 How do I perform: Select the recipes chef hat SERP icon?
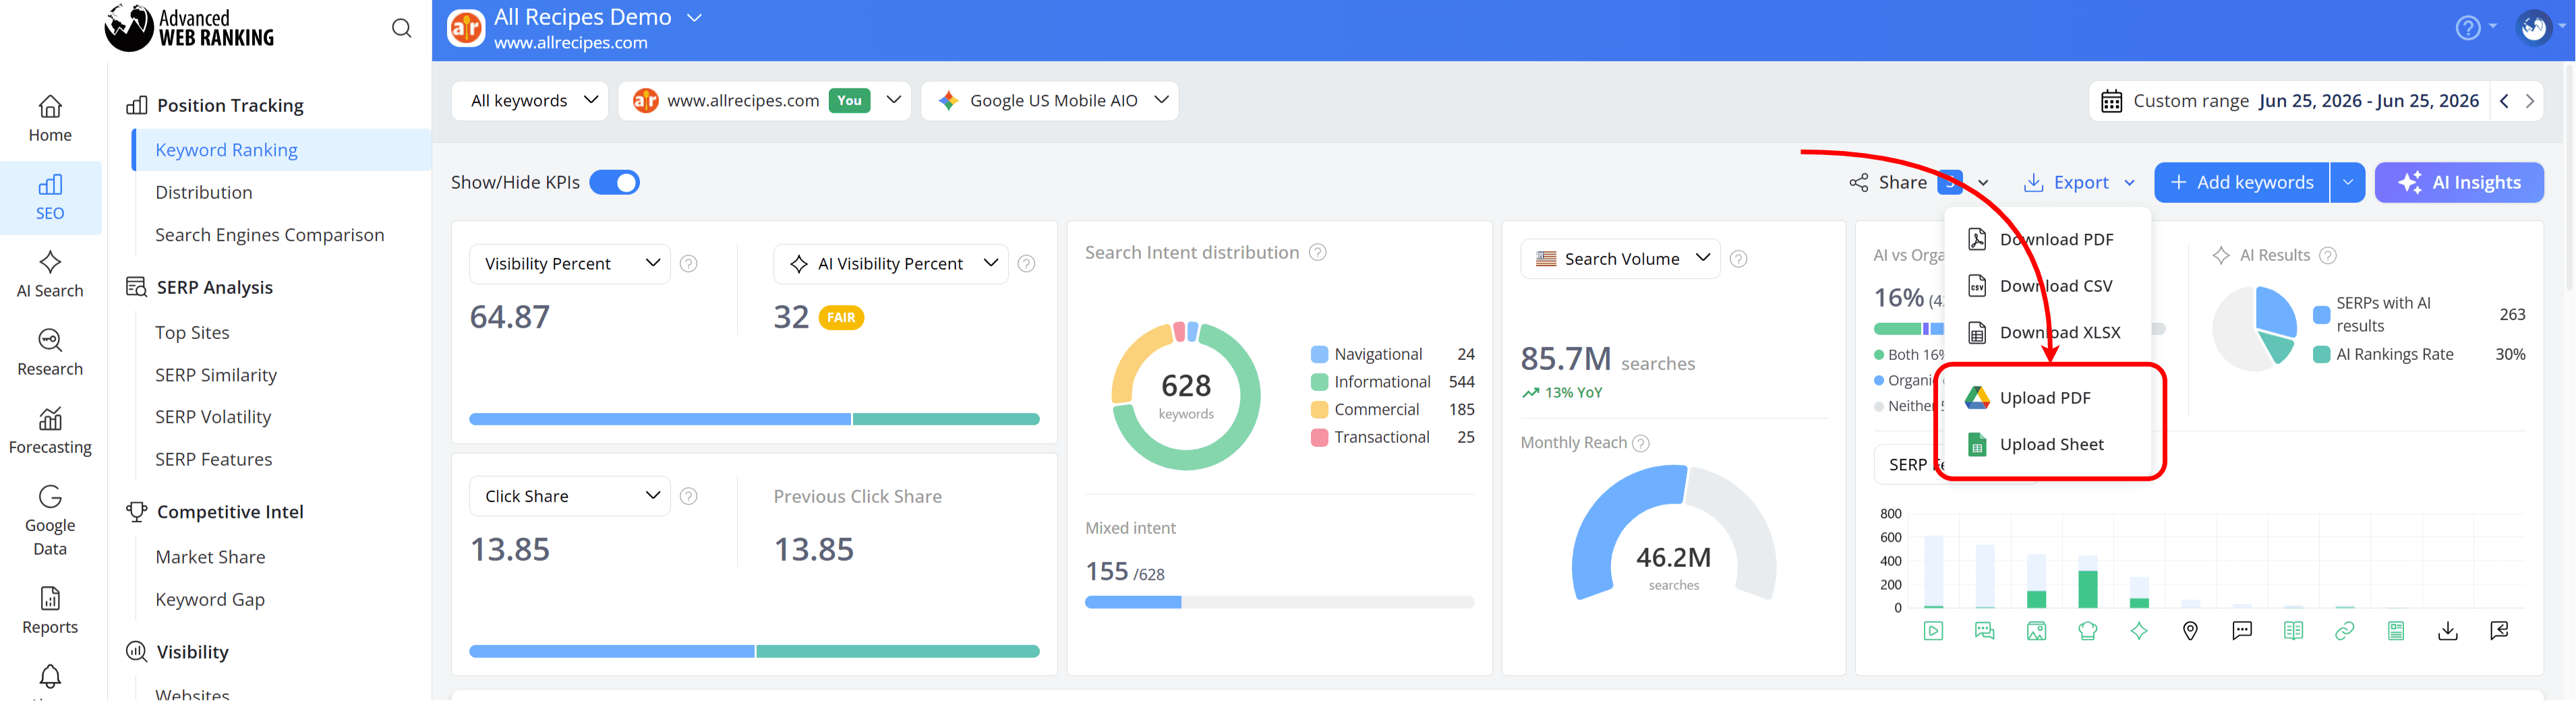point(2087,631)
